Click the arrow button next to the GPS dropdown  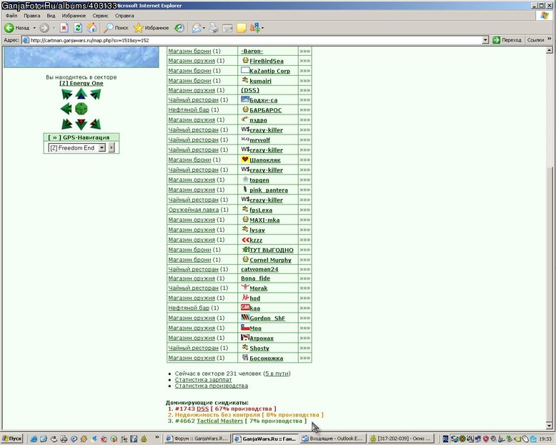point(111,147)
